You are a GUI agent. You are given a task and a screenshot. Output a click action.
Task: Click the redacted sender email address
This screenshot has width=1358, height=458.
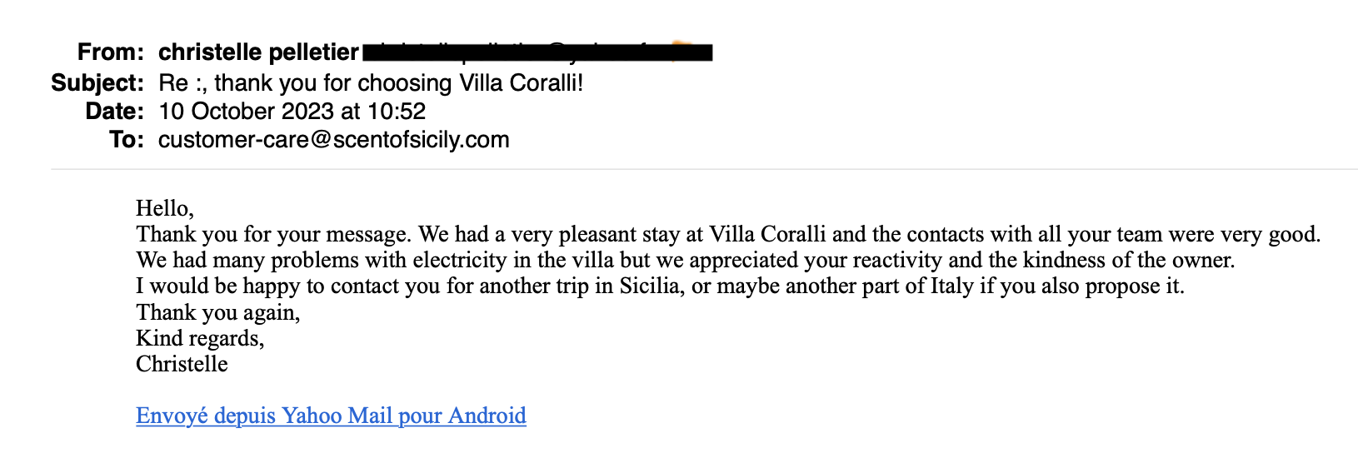point(537,52)
